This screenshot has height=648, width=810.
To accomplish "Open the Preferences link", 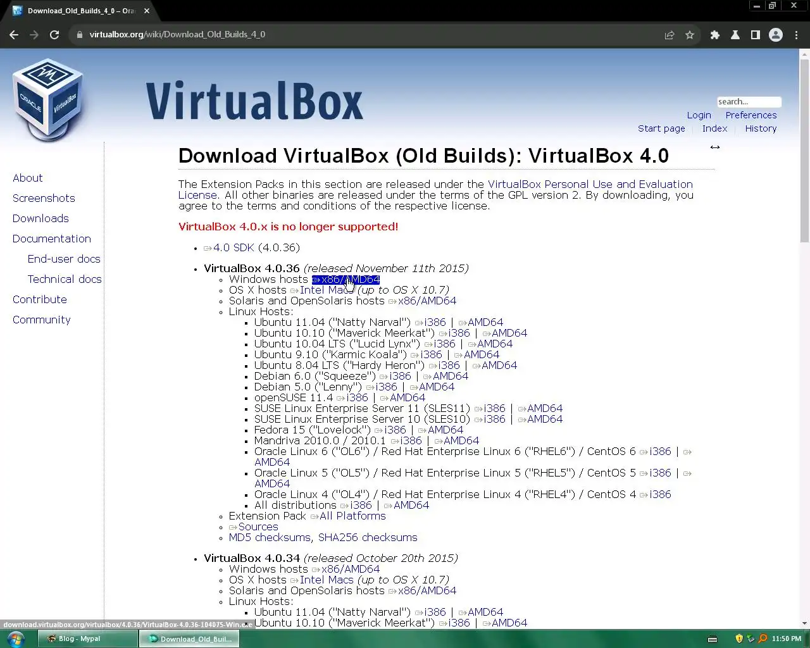I will [751, 115].
